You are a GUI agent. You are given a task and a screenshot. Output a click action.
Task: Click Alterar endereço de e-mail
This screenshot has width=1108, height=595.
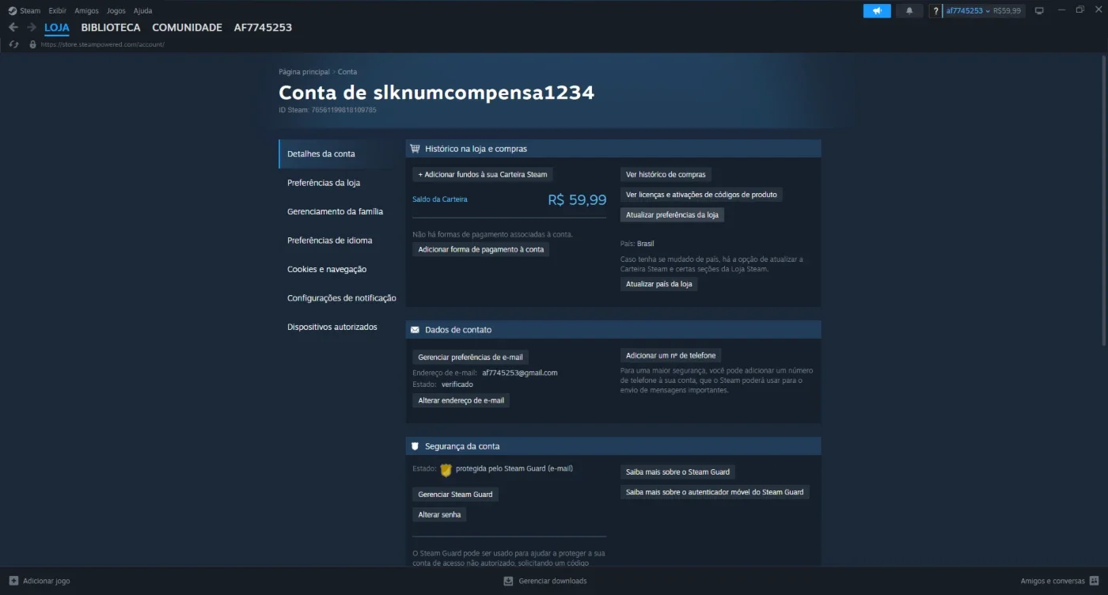coord(461,400)
